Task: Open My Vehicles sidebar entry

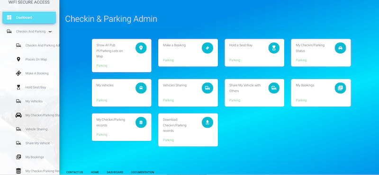Action: click(34, 101)
